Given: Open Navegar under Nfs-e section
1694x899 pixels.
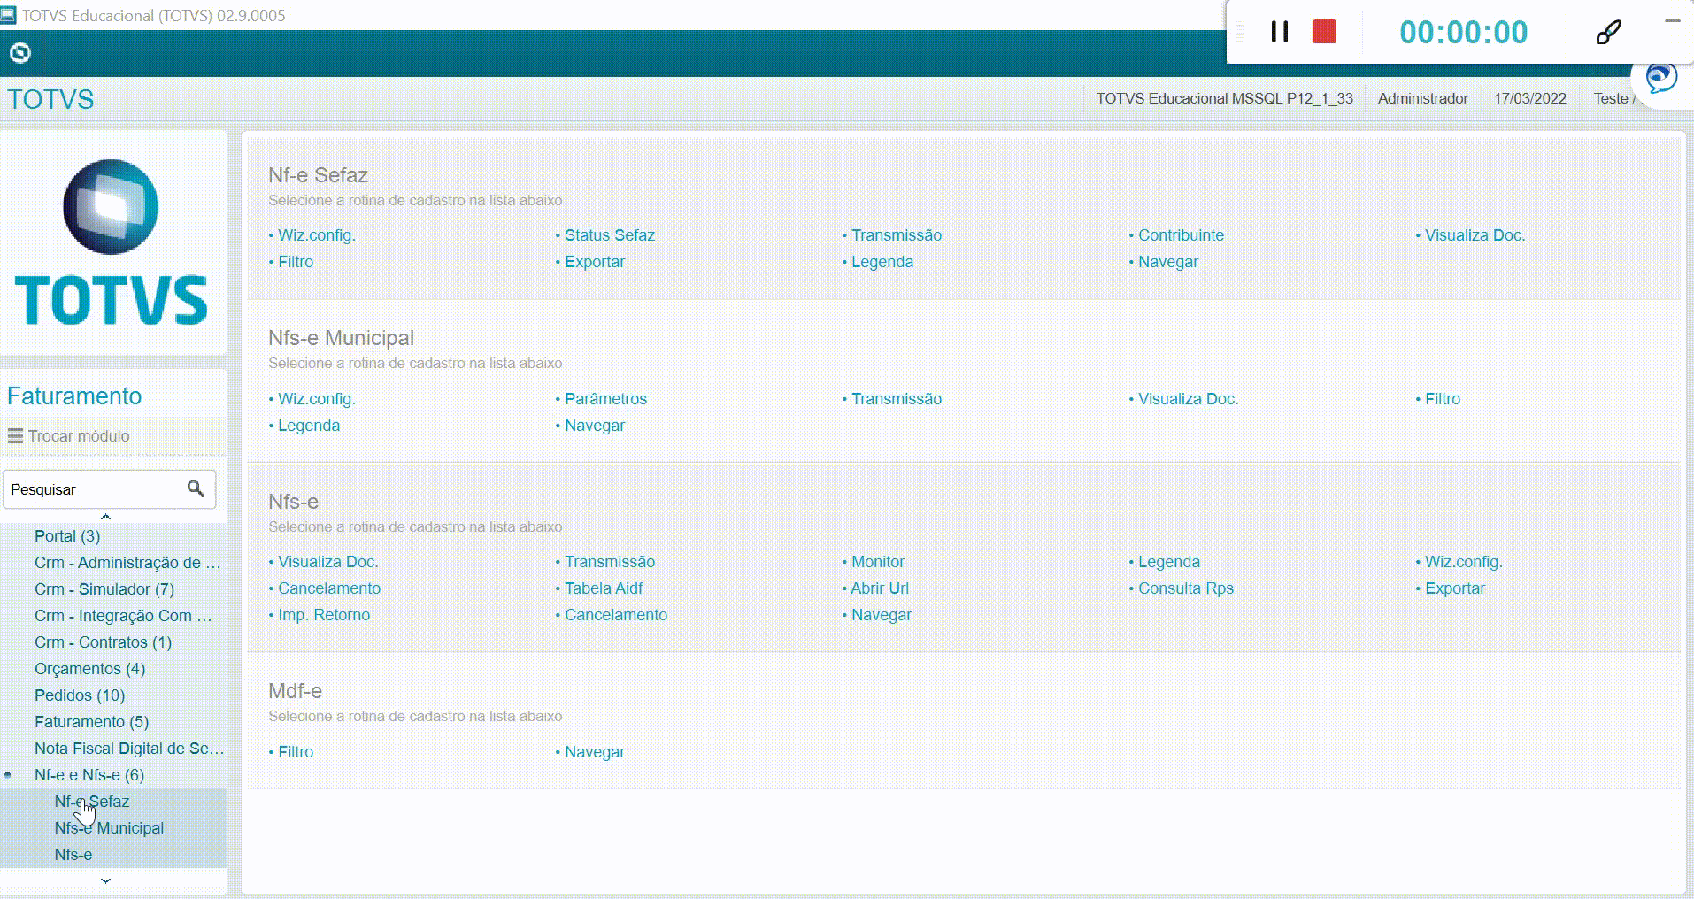Looking at the screenshot, I should (882, 615).
